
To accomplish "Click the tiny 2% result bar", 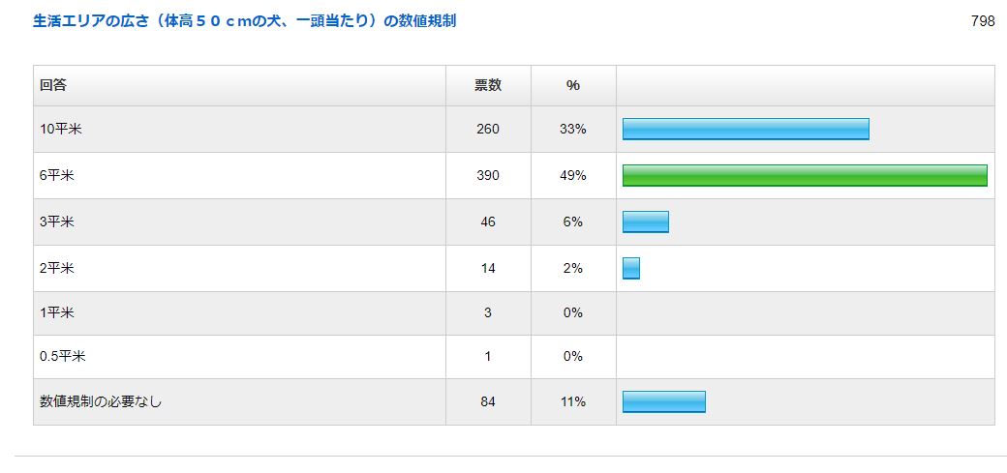I will pos(631,268).
